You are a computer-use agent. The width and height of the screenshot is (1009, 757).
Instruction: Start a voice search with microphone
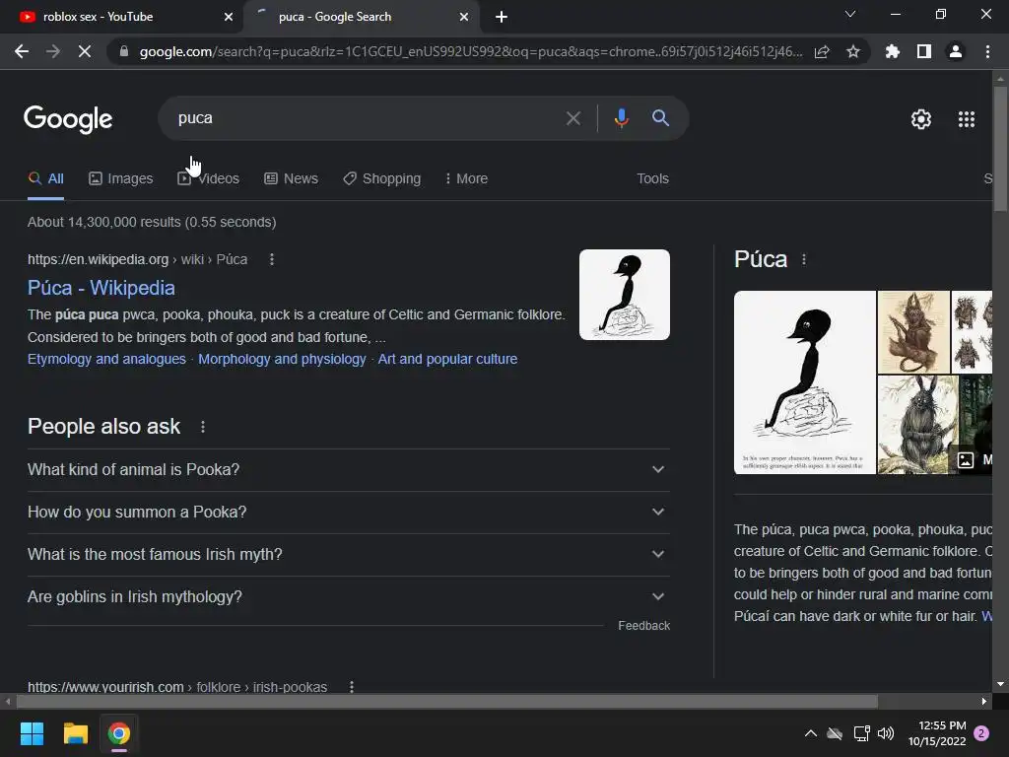pyautogui.click(x=621, y=118)
